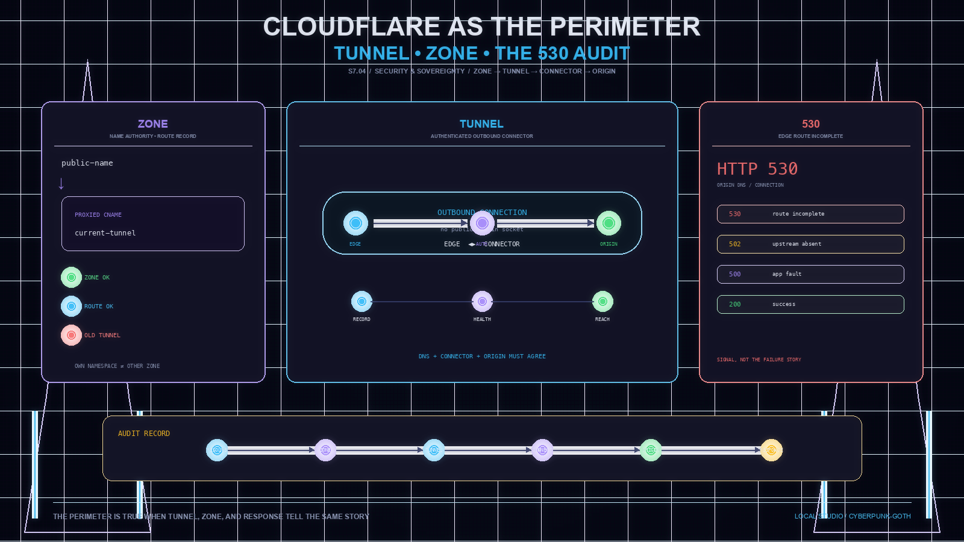Click the footer perimeter tagline sentence
Screen dimensions: 964x542
(211, 517)
